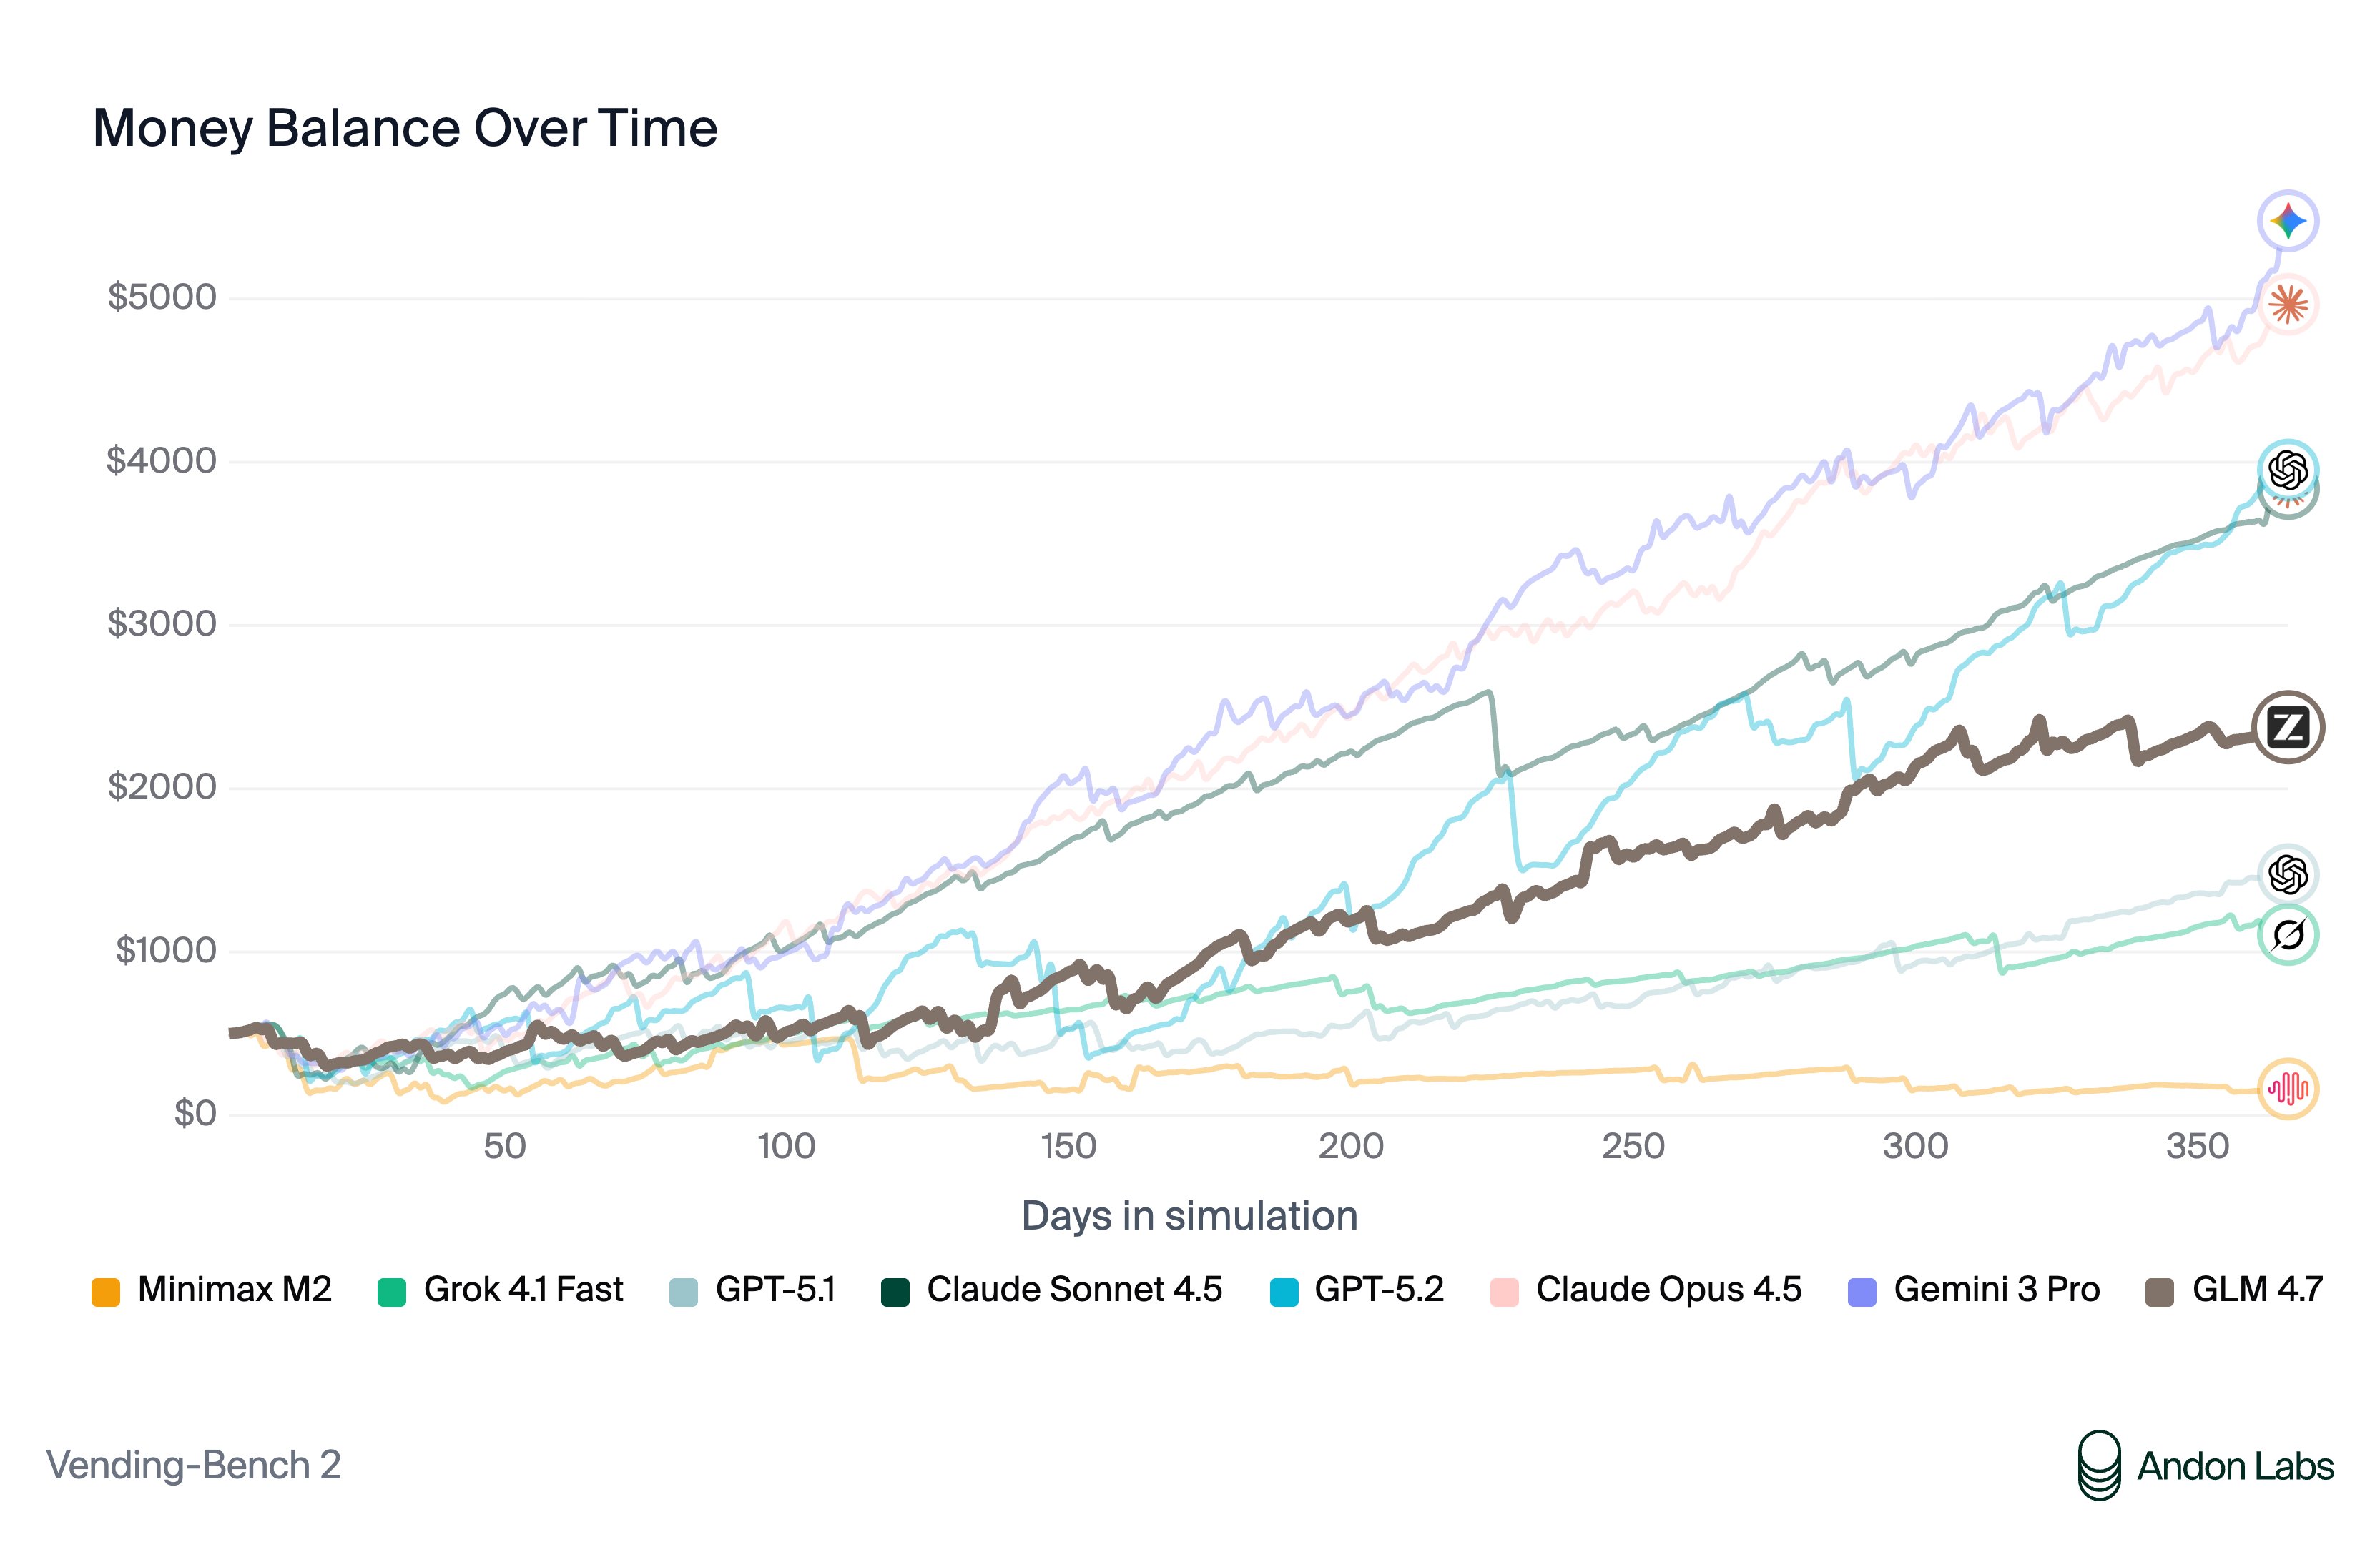Click the Minimax waveform endpoint icon

(x=2287, y=1087)
